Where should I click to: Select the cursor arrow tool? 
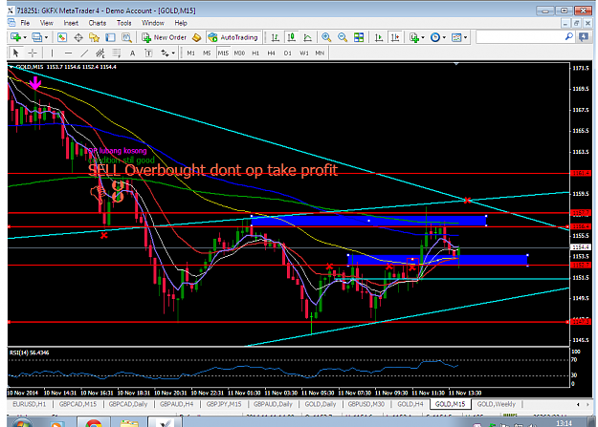click(x=15, y=53)
